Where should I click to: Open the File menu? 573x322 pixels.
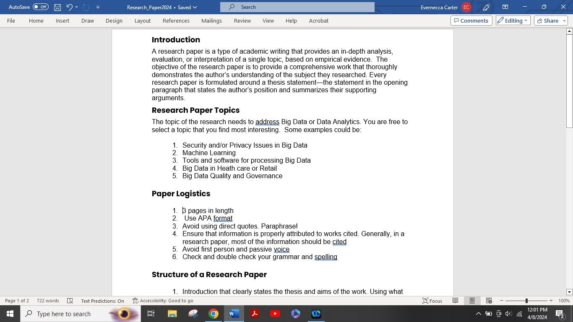click(11, 21)
